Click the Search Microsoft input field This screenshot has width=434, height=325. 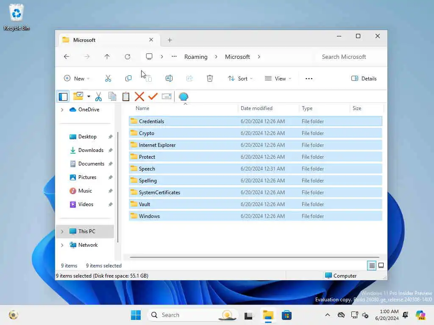(350, 57)
